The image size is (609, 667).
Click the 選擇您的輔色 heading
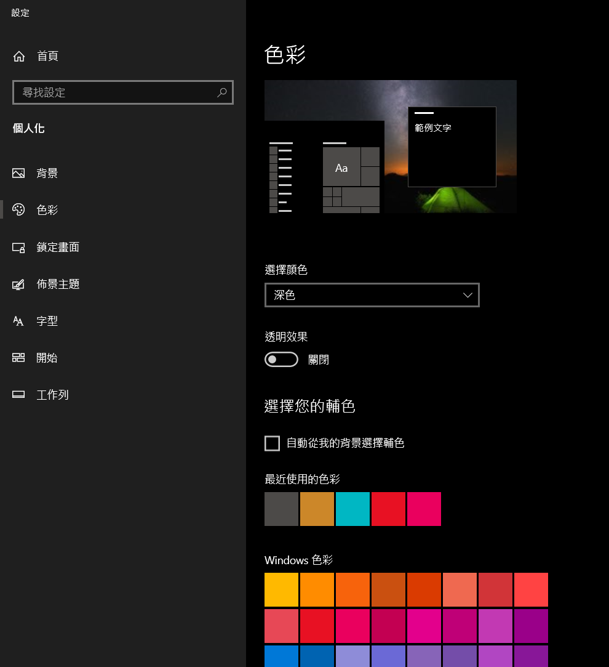[x=309, y=406]
